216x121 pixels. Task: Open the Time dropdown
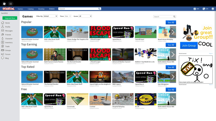[68, 16]
